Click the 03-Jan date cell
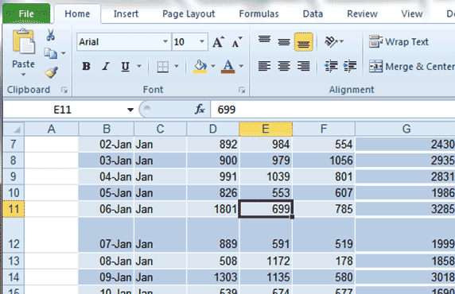The height and width of the screenshot is (294, 455). coord(107,161)
